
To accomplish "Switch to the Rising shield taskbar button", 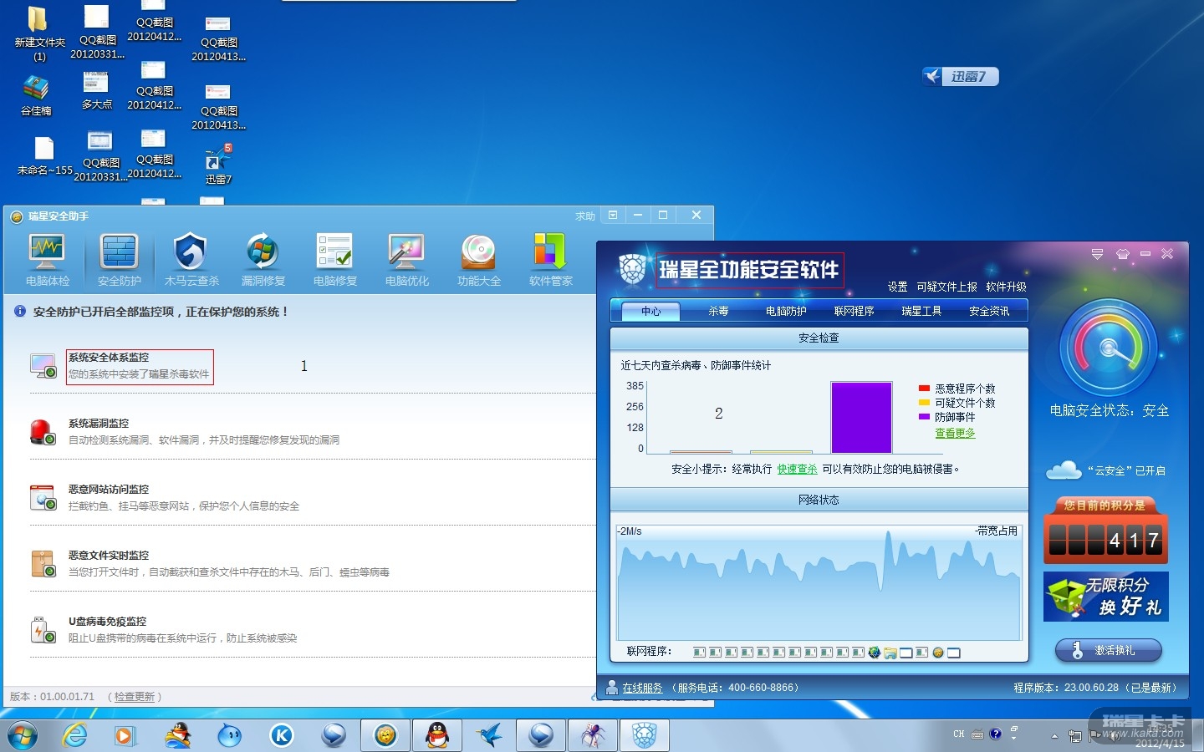I will click(644, 735).
